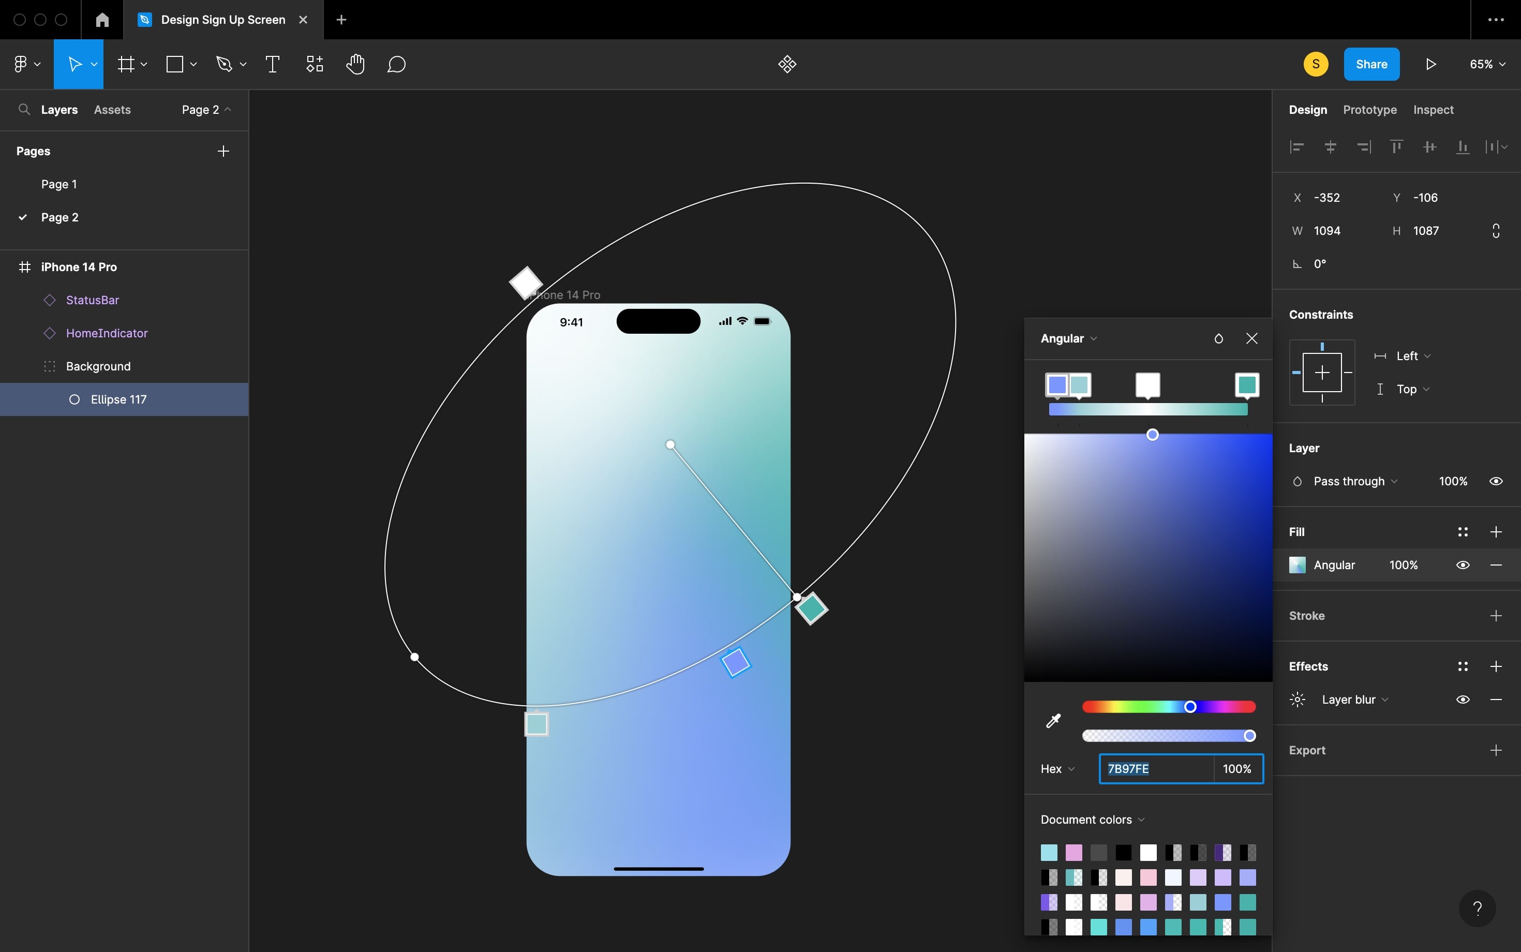1521x952 pixels.
Task: Click the Resources components icon
Action: pos(314,64)
